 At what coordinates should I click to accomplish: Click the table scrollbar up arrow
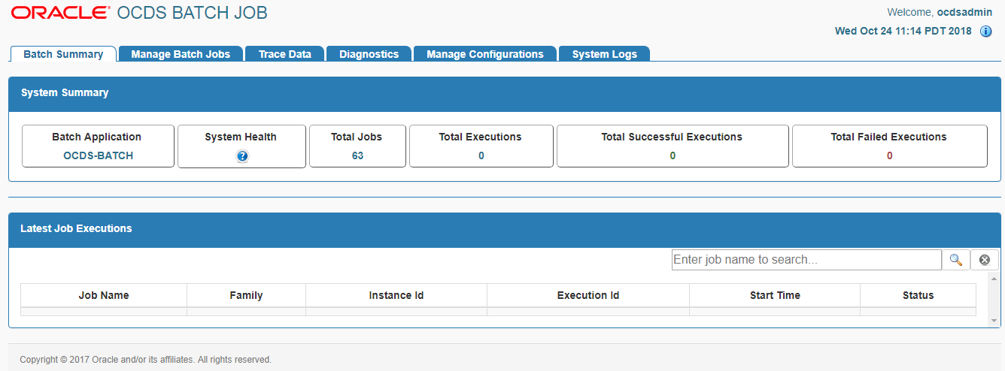point(994,279)
